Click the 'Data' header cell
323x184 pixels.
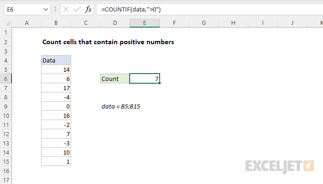(56, 60)
